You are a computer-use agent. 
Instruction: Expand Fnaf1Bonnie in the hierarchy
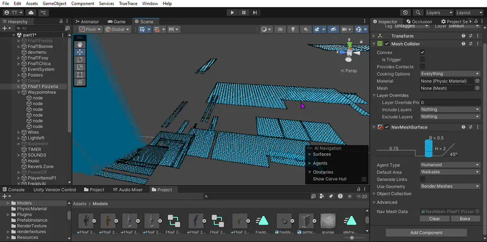click(19, 46)
